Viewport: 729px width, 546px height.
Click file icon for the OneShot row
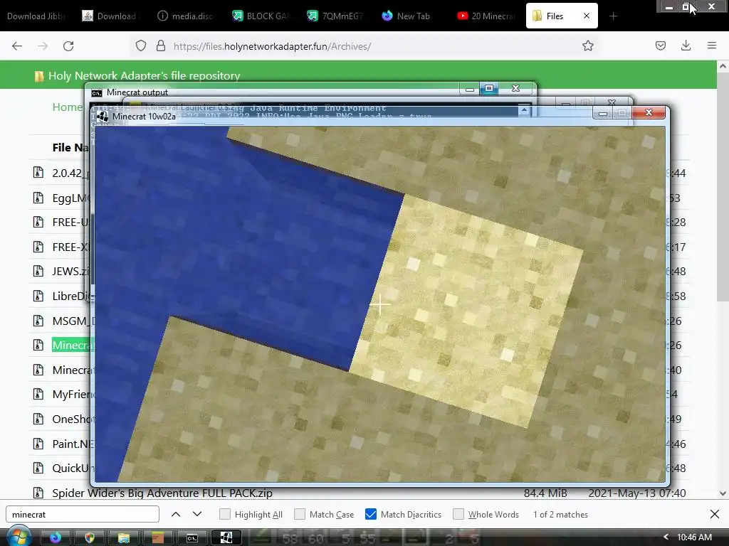[x=38, y=419]
